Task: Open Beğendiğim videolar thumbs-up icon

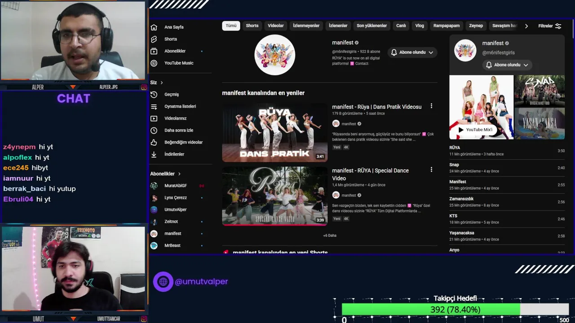Action: tap(154, 142)
